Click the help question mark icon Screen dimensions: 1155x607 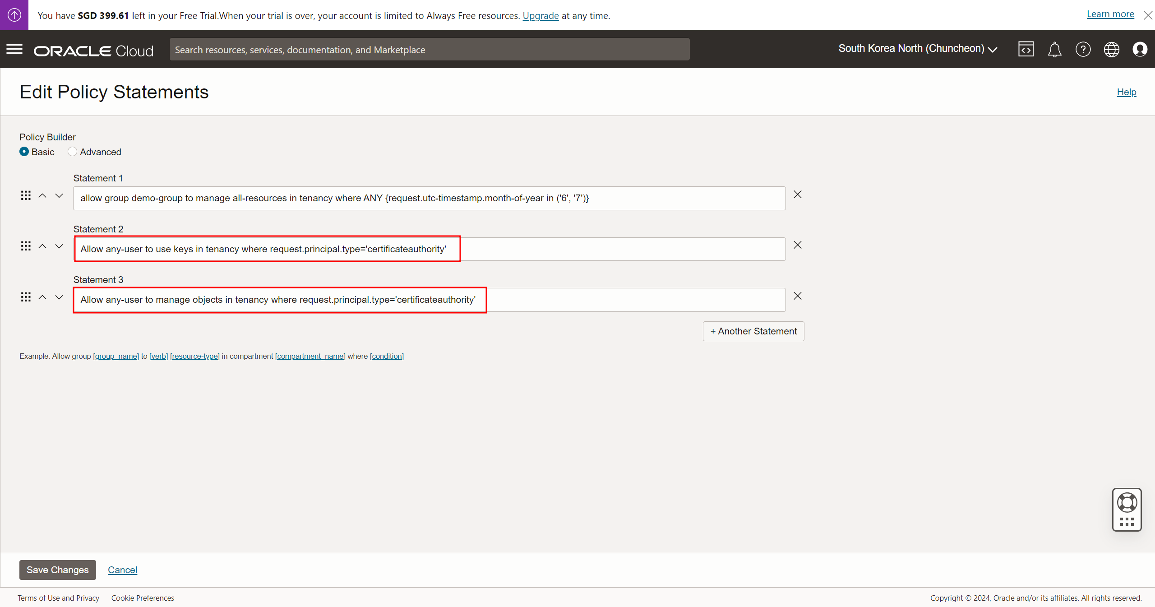tap(1083, 49)
